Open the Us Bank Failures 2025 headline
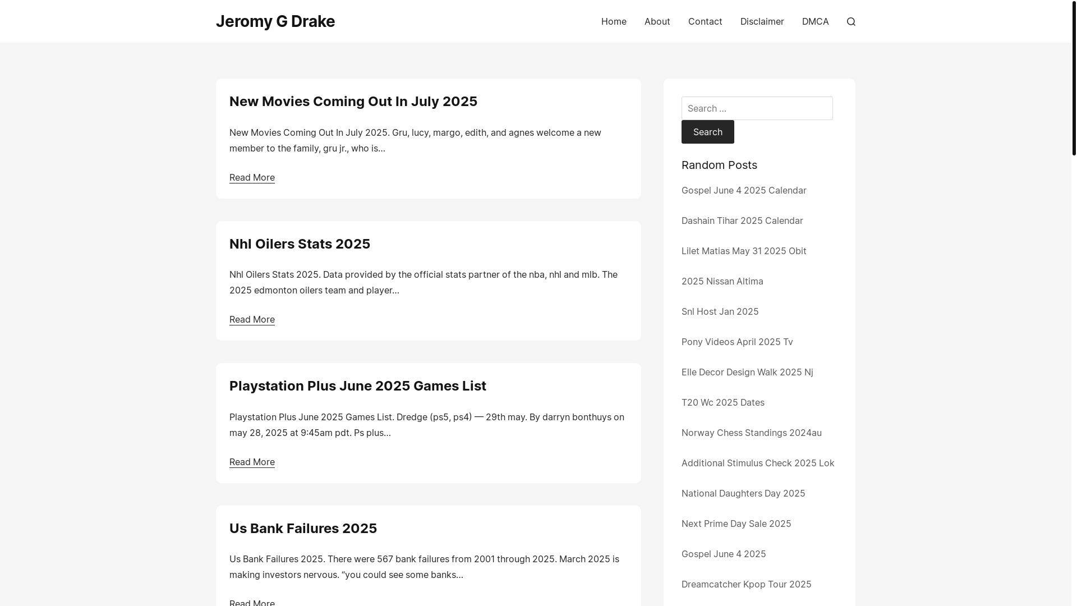Viewport: 1077px width, 606px height. [303, 529]
